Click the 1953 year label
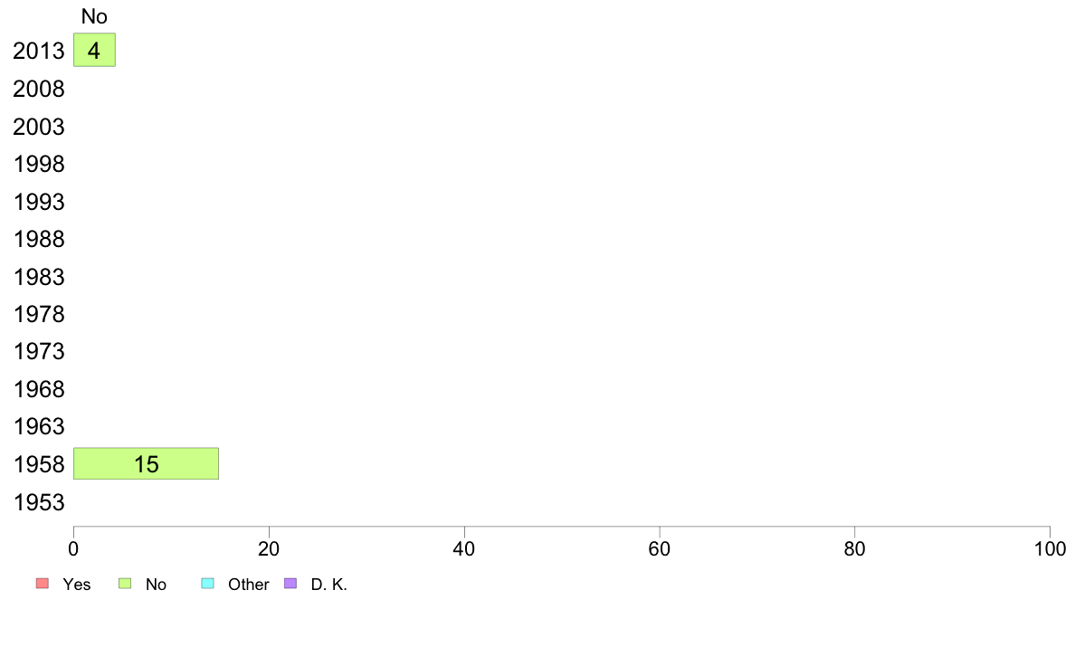 click(38, 503)
